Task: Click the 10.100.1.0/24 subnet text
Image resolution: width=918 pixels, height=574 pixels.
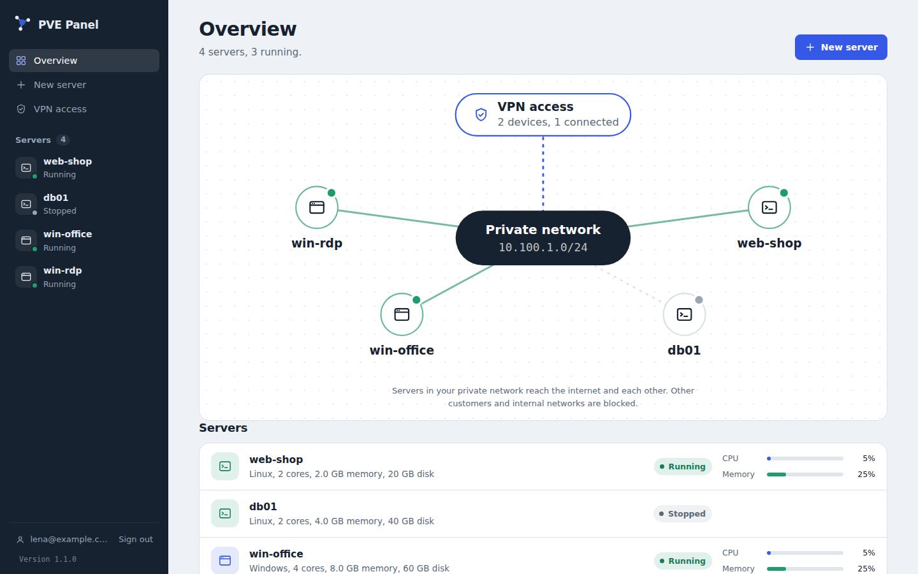Action: click(x=543, y=247)
